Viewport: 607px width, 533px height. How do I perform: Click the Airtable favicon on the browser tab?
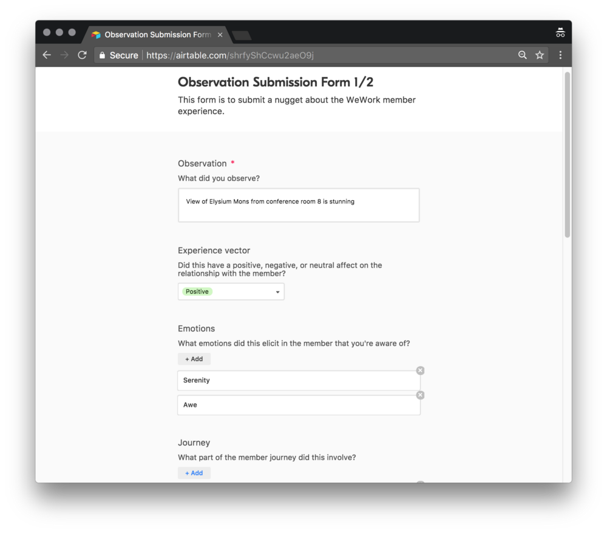[97, 34]
